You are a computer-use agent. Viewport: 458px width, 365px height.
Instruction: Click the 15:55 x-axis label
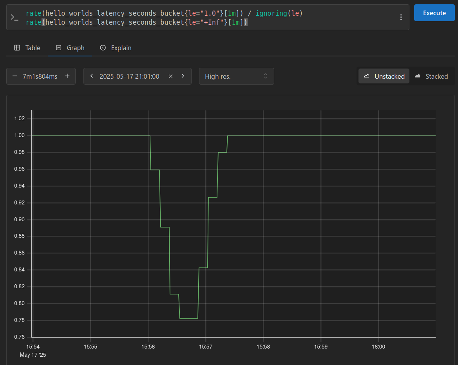pyautogui.click(x=90, y=347)
